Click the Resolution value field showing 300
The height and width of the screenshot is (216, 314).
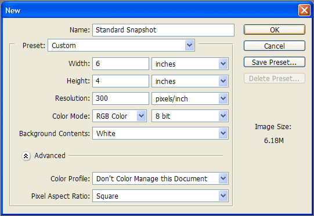[121, 98]
